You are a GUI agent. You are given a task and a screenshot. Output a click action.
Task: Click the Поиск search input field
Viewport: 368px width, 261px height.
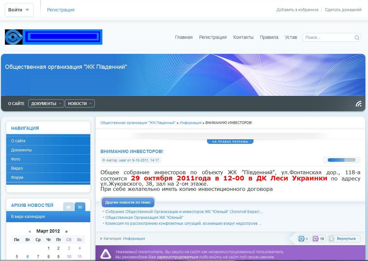pos(328,38)
